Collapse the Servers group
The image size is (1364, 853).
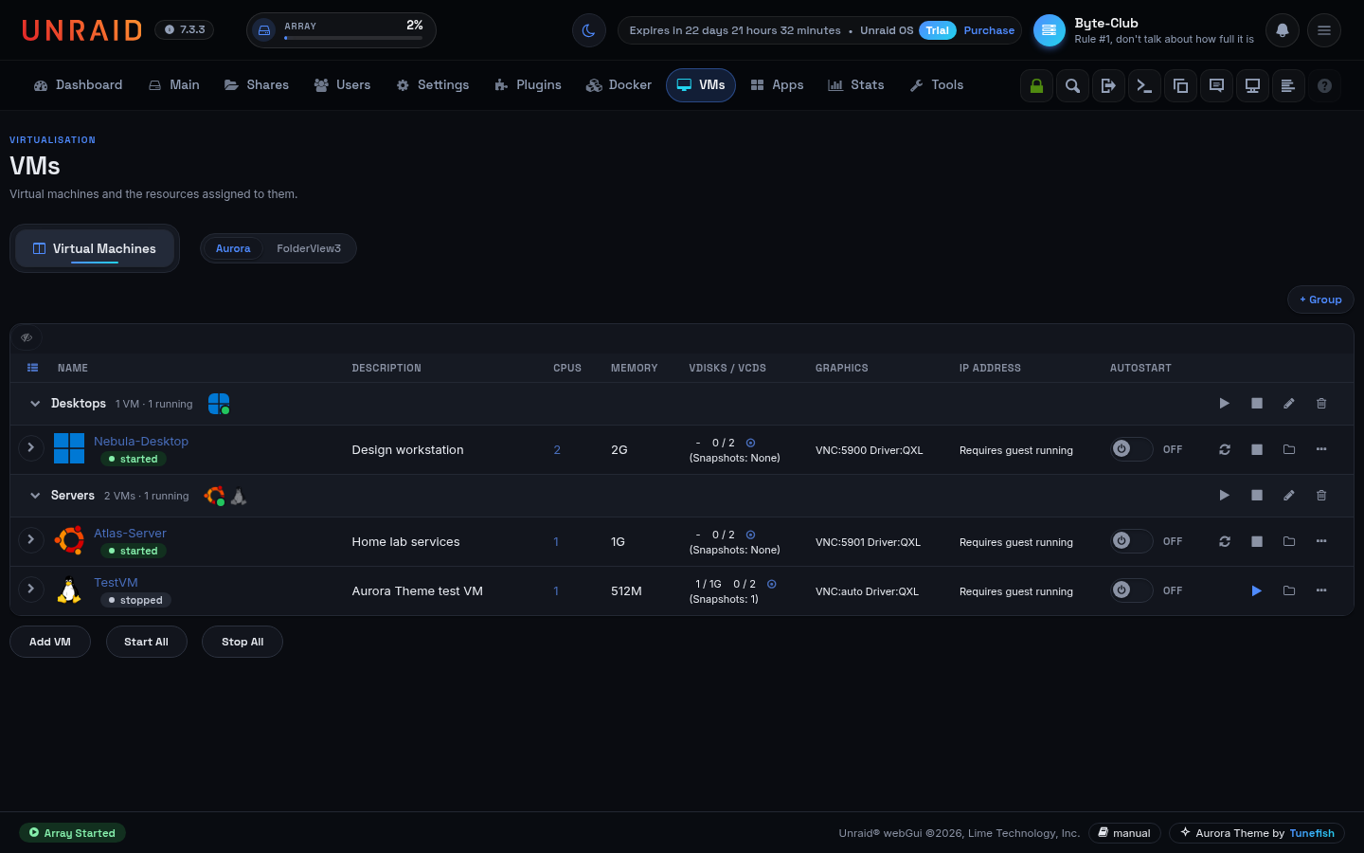(35, 496)
